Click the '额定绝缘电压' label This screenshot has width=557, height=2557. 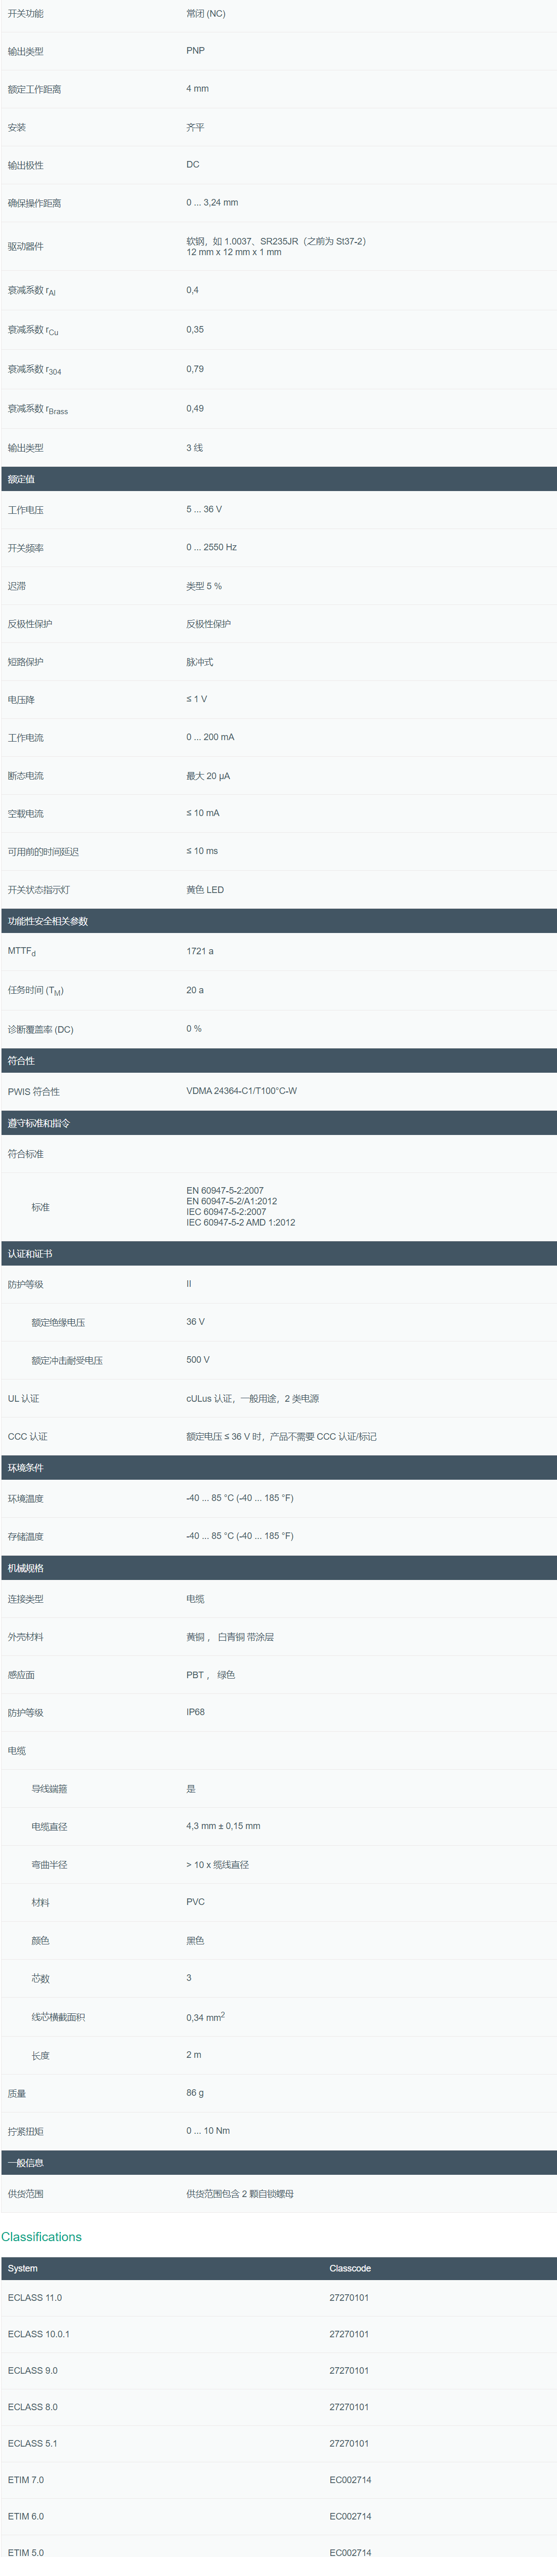59,1323
